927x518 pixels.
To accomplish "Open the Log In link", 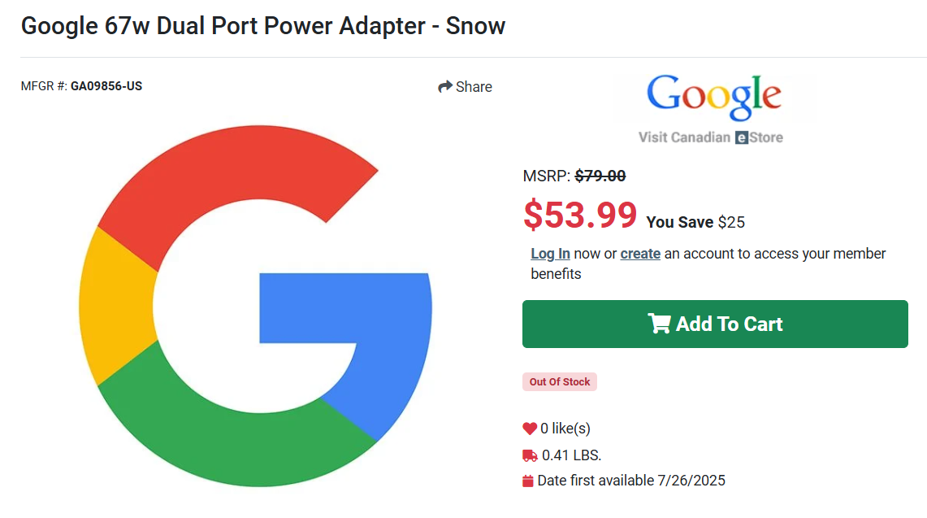I will (x=550, y=253).
